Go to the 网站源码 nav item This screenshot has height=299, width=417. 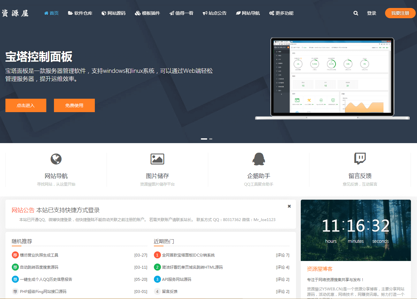click(113, 13)
